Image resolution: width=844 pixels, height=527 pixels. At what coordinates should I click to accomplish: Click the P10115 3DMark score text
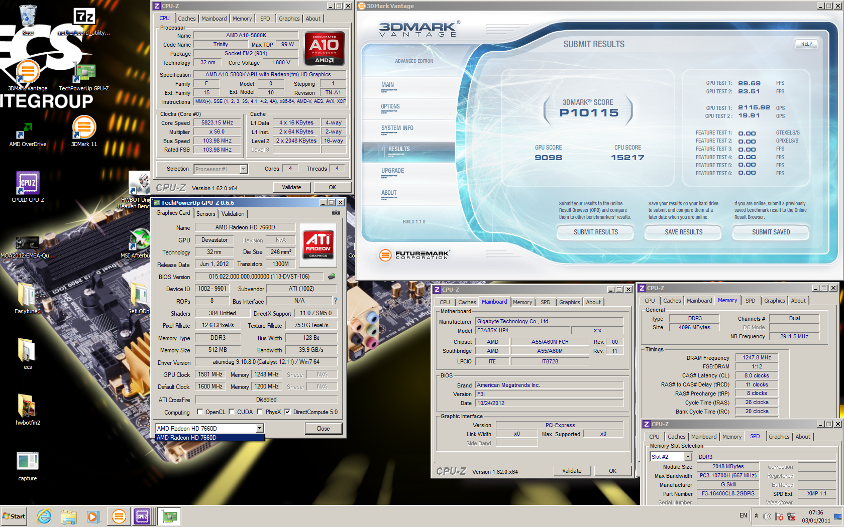click(589, 113)
